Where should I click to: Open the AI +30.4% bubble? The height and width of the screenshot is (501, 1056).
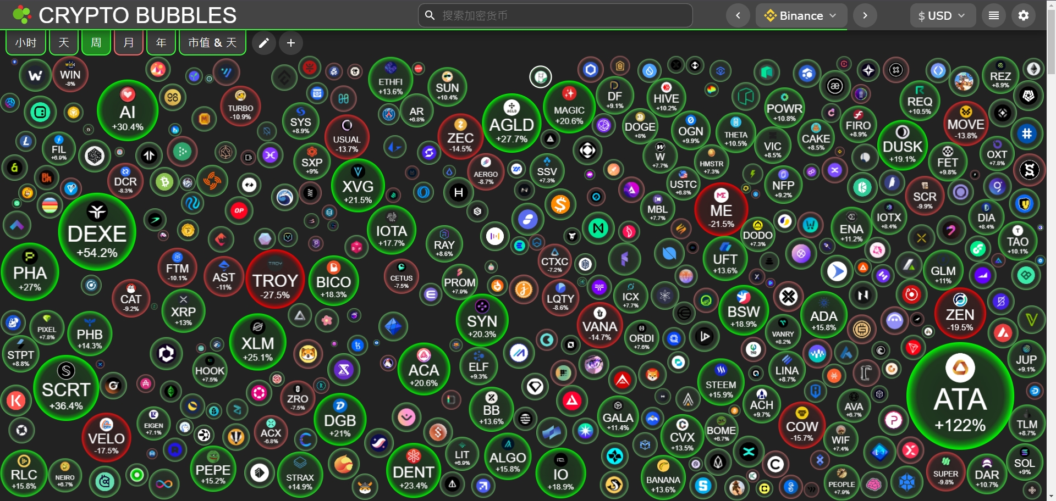(x=128, y=110)
